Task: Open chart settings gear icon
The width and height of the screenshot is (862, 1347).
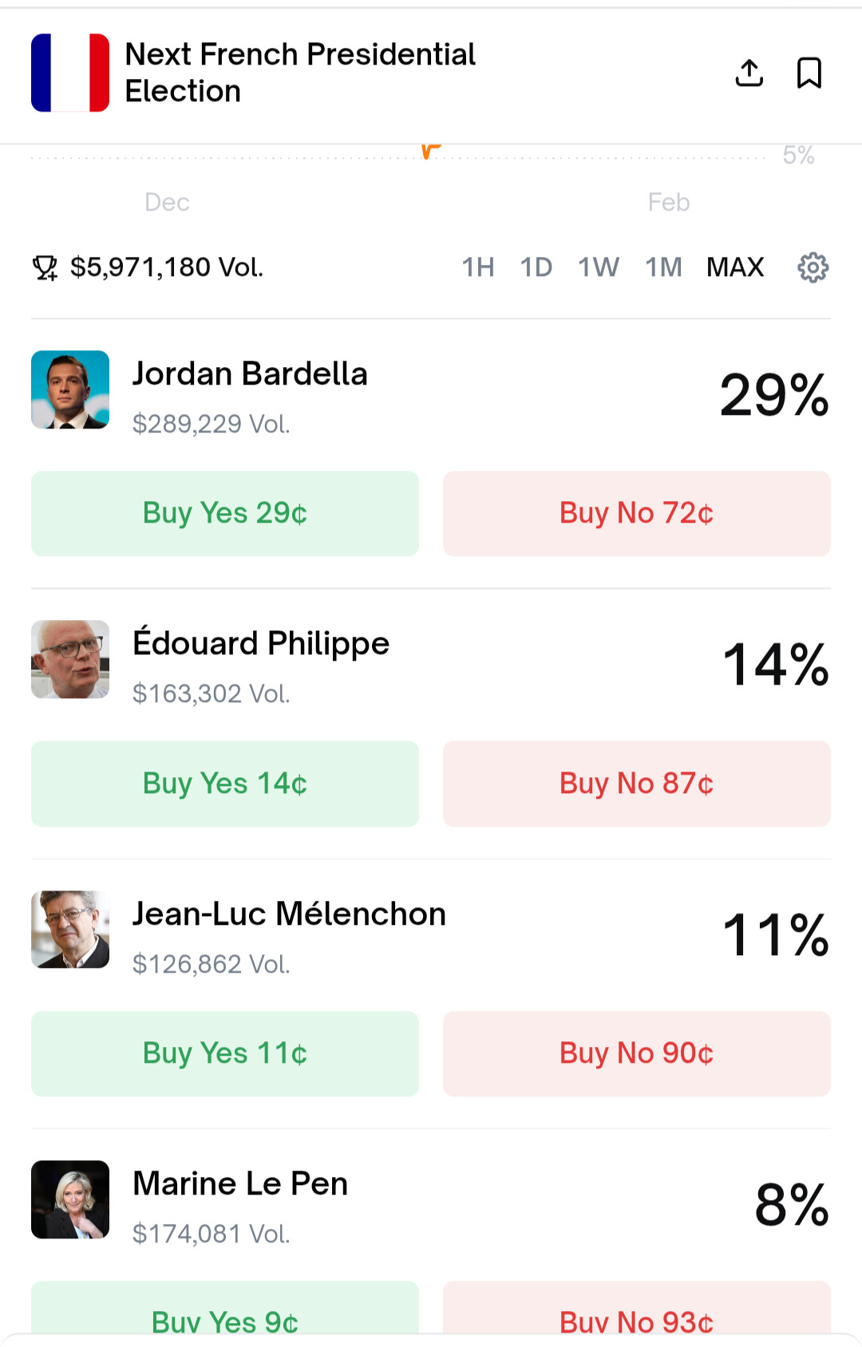Action: click(x=813, y=267)
